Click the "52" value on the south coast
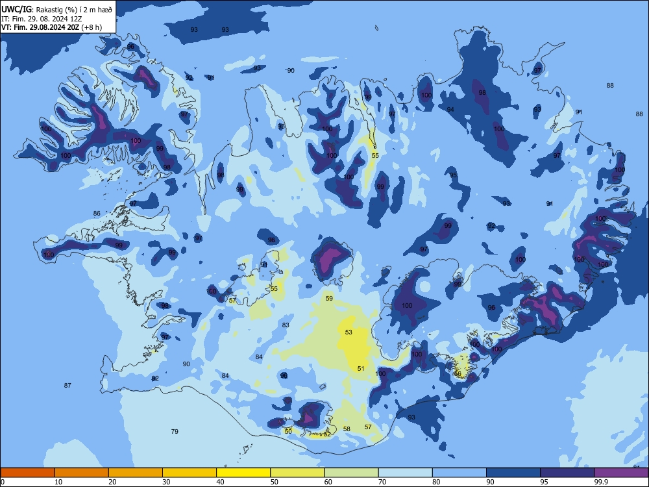649x487 pixels. pos(327,434)
